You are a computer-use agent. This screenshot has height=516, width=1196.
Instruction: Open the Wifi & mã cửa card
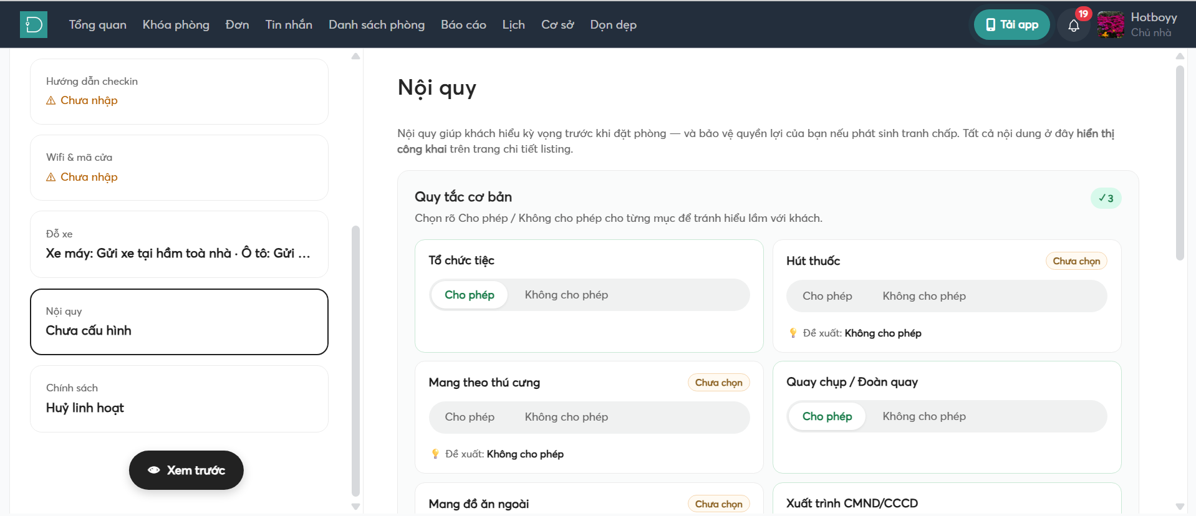(x=179, y=168)
